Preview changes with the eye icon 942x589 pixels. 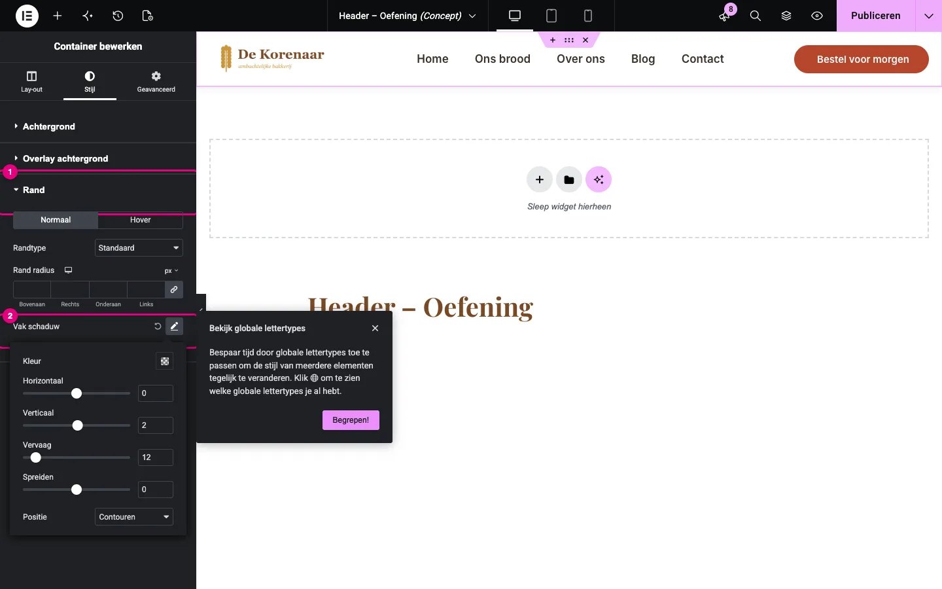[x=817, y=16]
